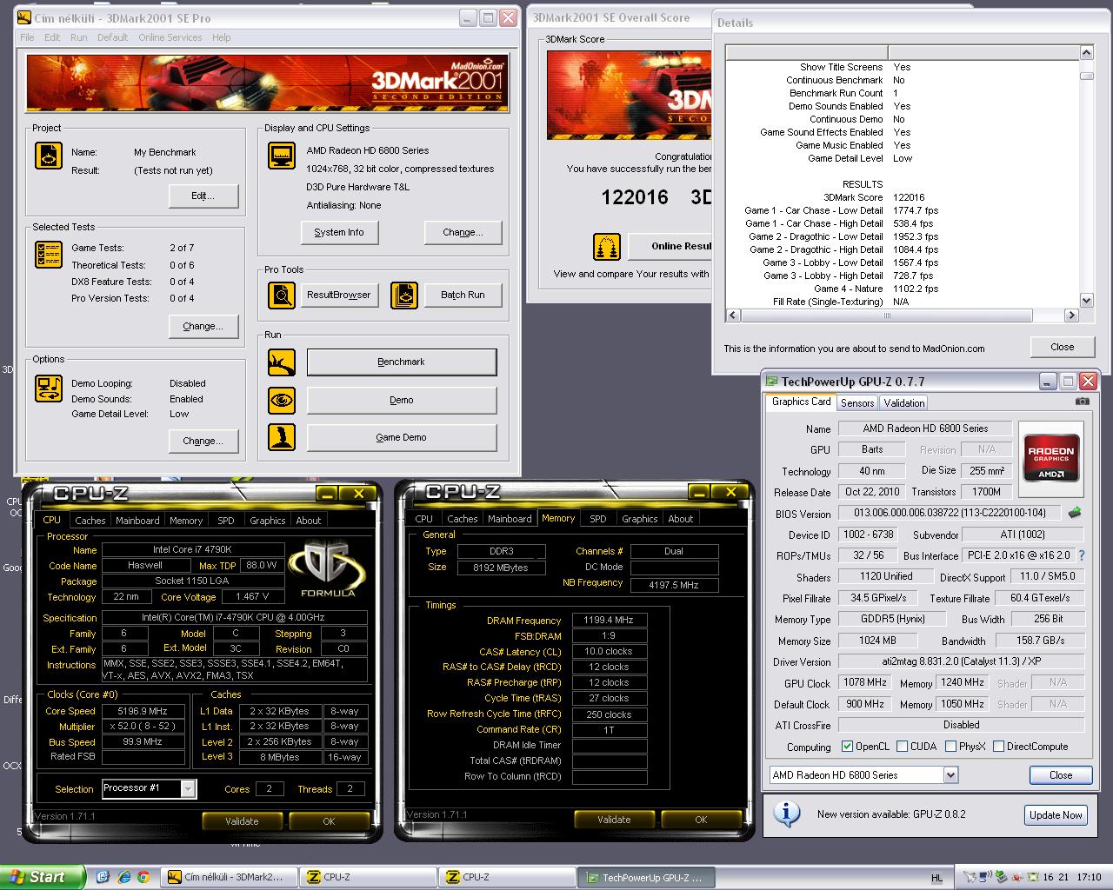Click the Selected Tests checklist icon
Screen dimensions: 1113x890
(x=49, y=255)
